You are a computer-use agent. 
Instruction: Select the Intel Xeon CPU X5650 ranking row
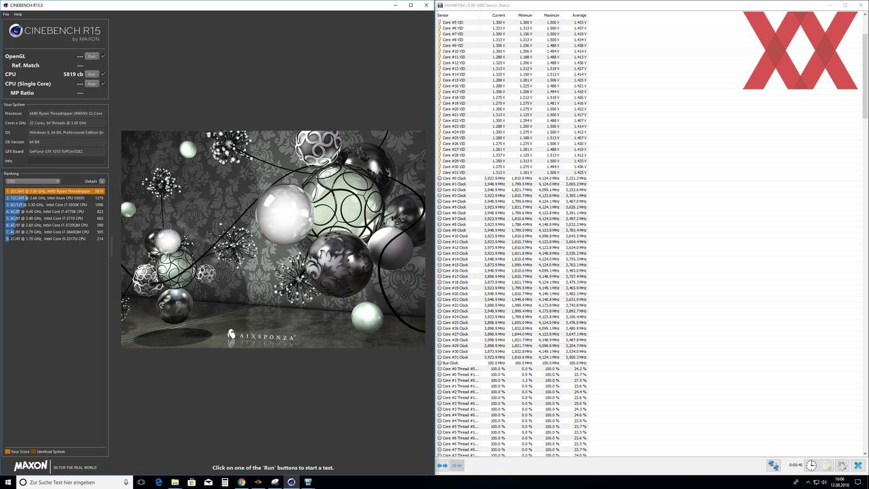click(54, 198)
